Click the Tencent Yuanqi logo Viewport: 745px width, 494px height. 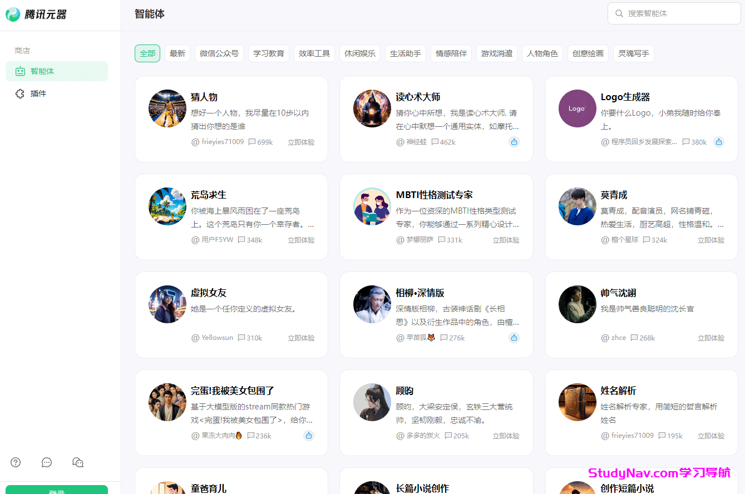tap(36, 14)
